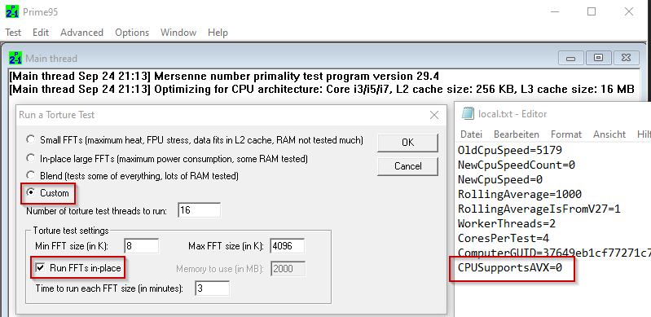651x317 pixels.
Task: Open the Options menu
Action: coord(132,33)
